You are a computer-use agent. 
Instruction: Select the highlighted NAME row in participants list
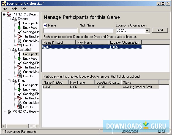(x=92, y=47)
